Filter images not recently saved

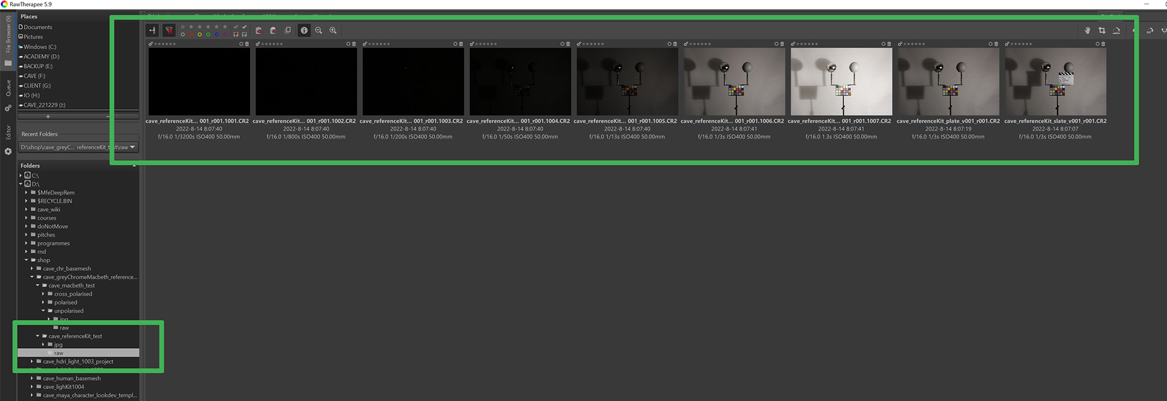click(236, 34)
